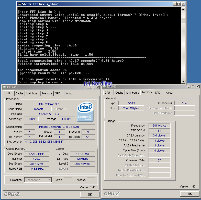This screenshot has height=200, width=201.
Task: Click the Code Name field showing Prescott
Action: coord(38,109)
